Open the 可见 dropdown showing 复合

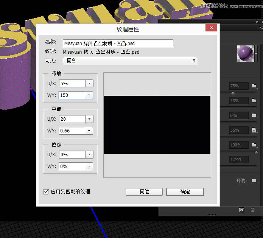coord(130,60)
